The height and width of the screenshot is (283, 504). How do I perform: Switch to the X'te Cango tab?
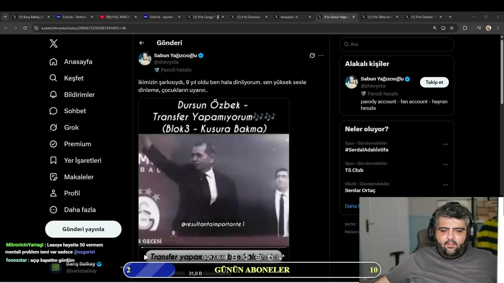pyautogui.click(x=205, y=17)
